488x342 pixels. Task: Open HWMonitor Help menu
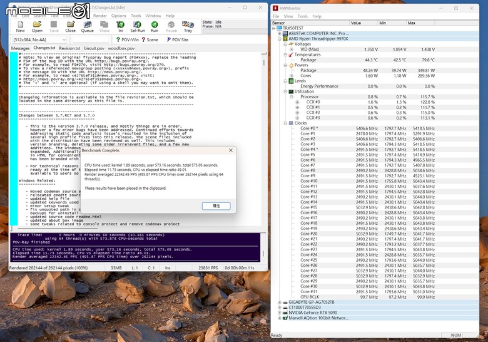click(317, 16)
